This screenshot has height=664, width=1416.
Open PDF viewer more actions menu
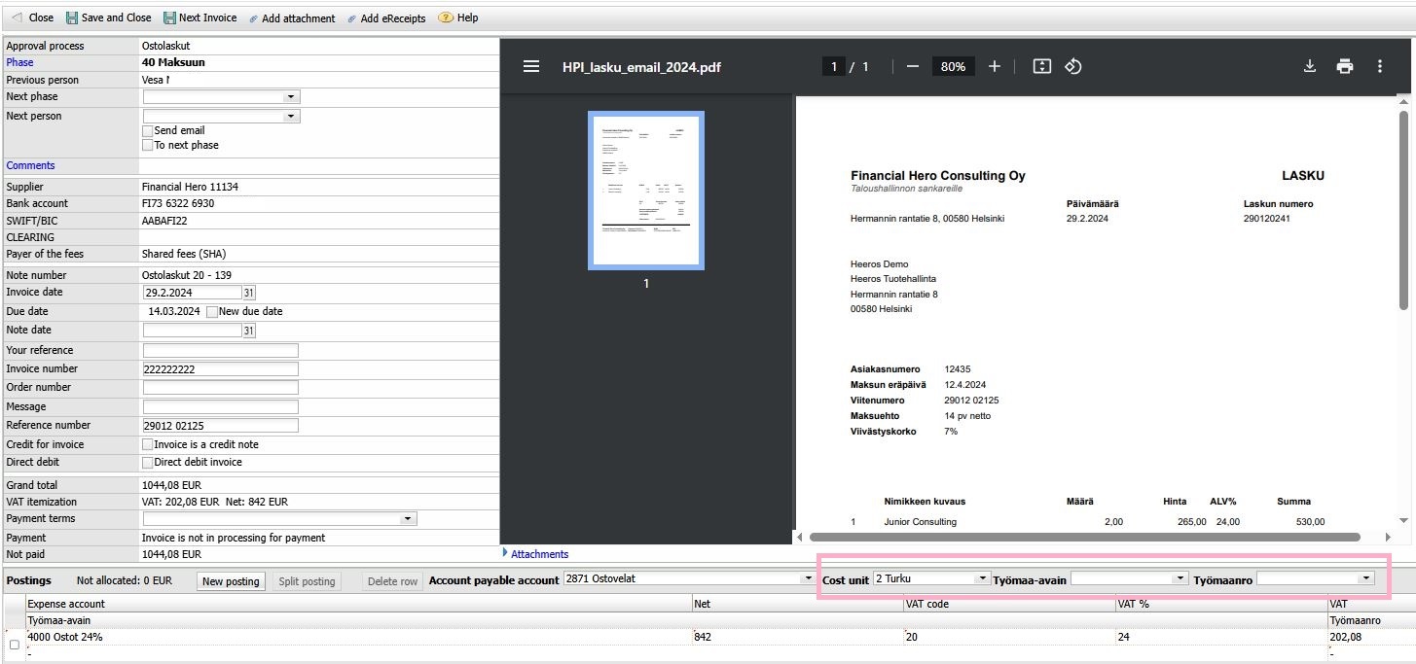[1380, 66]
